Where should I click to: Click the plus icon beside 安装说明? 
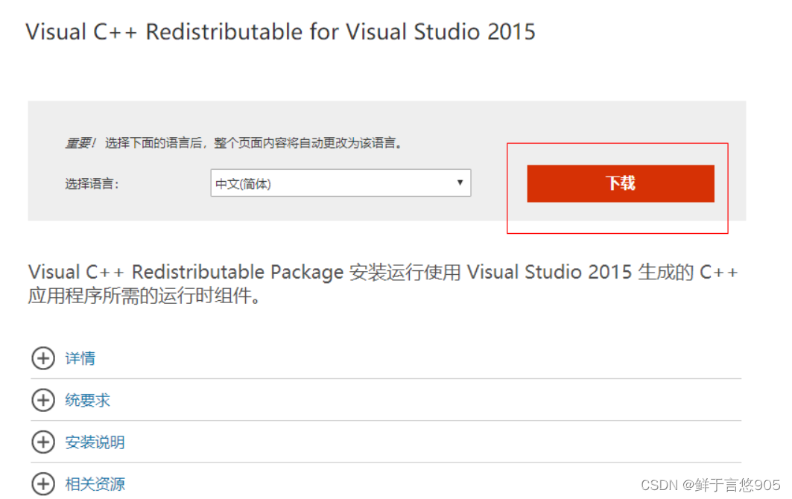[x=43, y=442]
